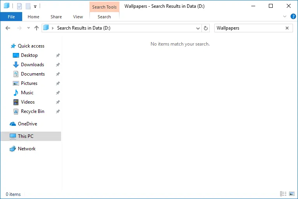Click the No items match your search message
This screenshot has width=298, height=199.
point(180,44)
